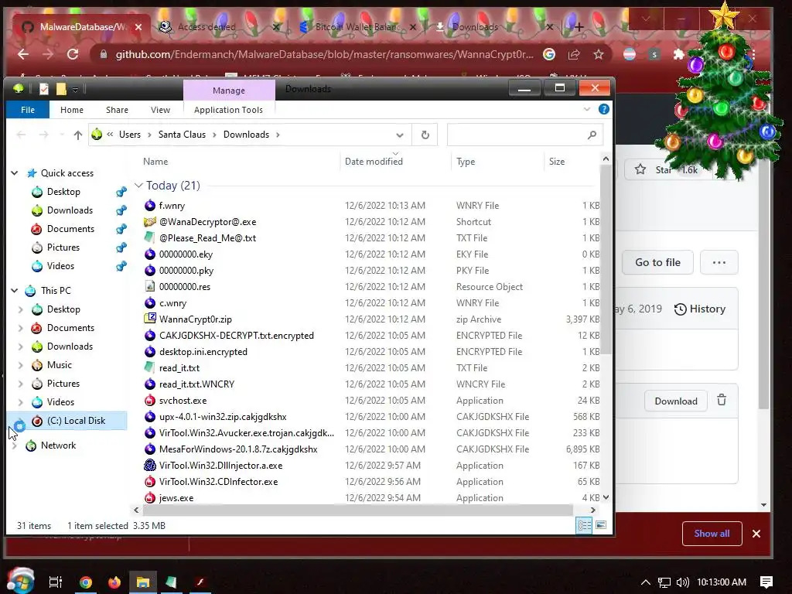The height and width of the screenshot is (594, 792).
Task: Select the VirTool.Win32.DllInjector.a.exe icon
Action: (150, 465)
